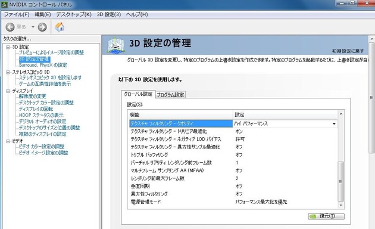Select テクスチャ フィルタリング - クオリティ row

(x=233, y=123)
